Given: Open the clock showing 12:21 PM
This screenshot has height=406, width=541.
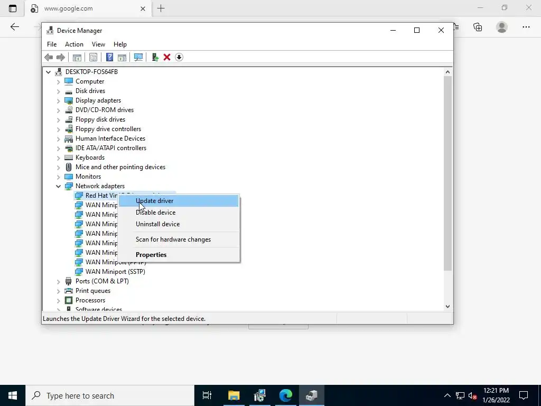Looking at the screenshot, I should coord(496,395).
